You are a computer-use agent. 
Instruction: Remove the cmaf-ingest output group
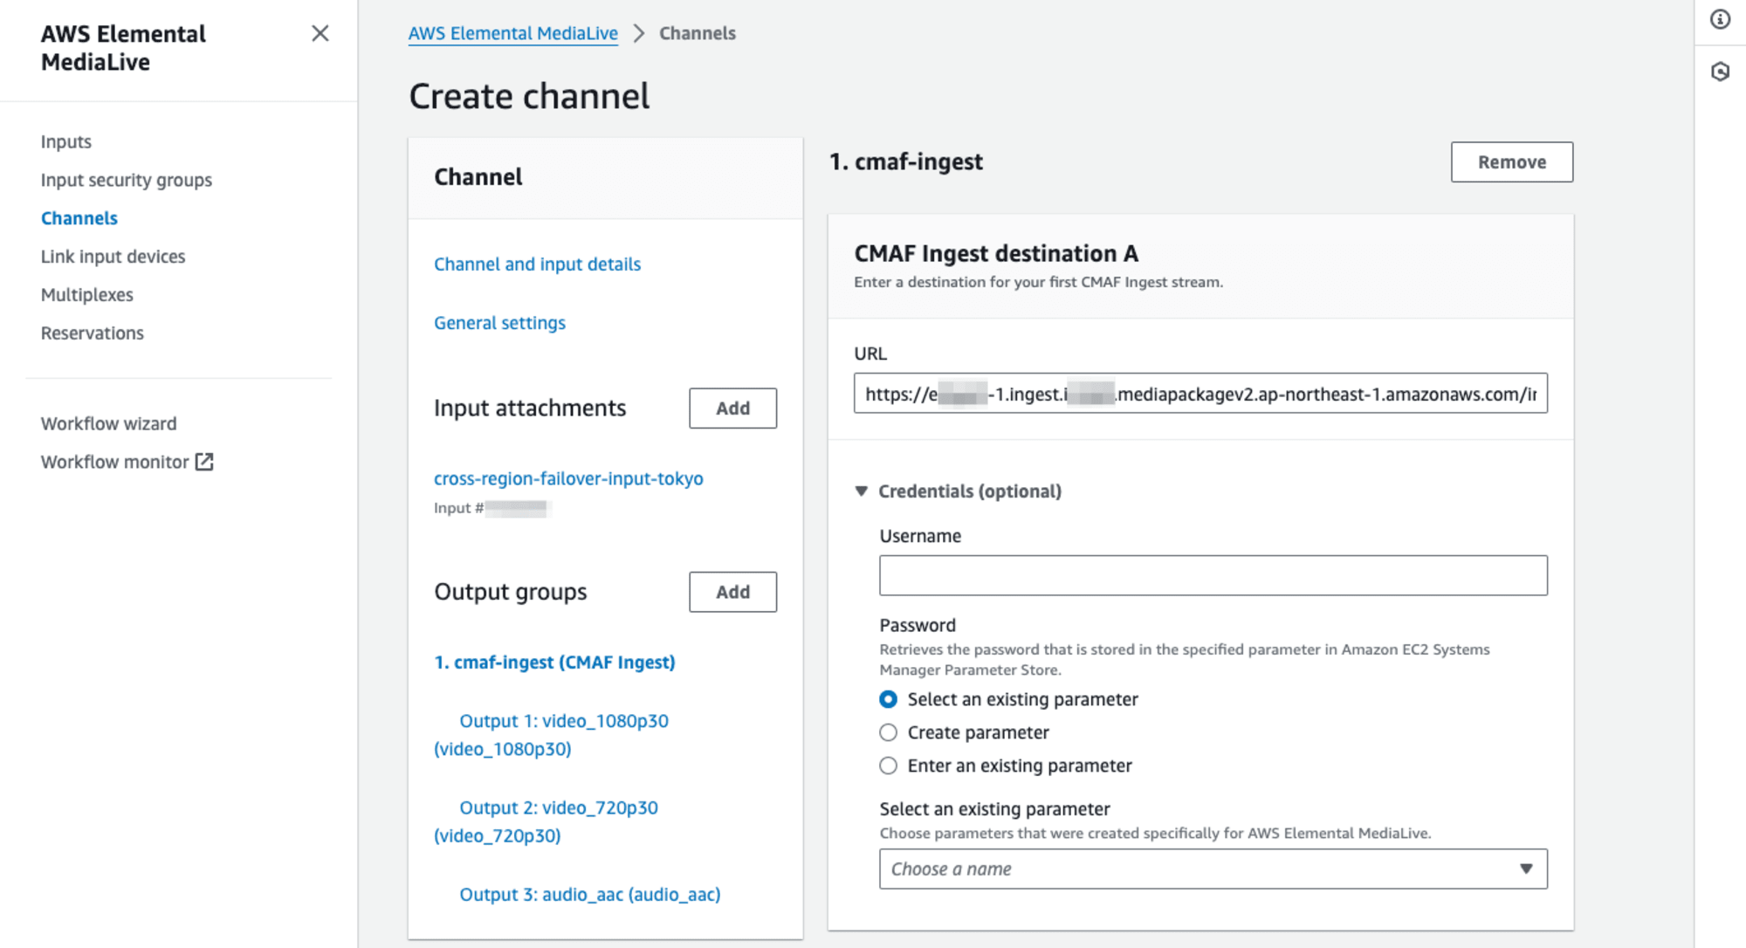pos(1512,161)
